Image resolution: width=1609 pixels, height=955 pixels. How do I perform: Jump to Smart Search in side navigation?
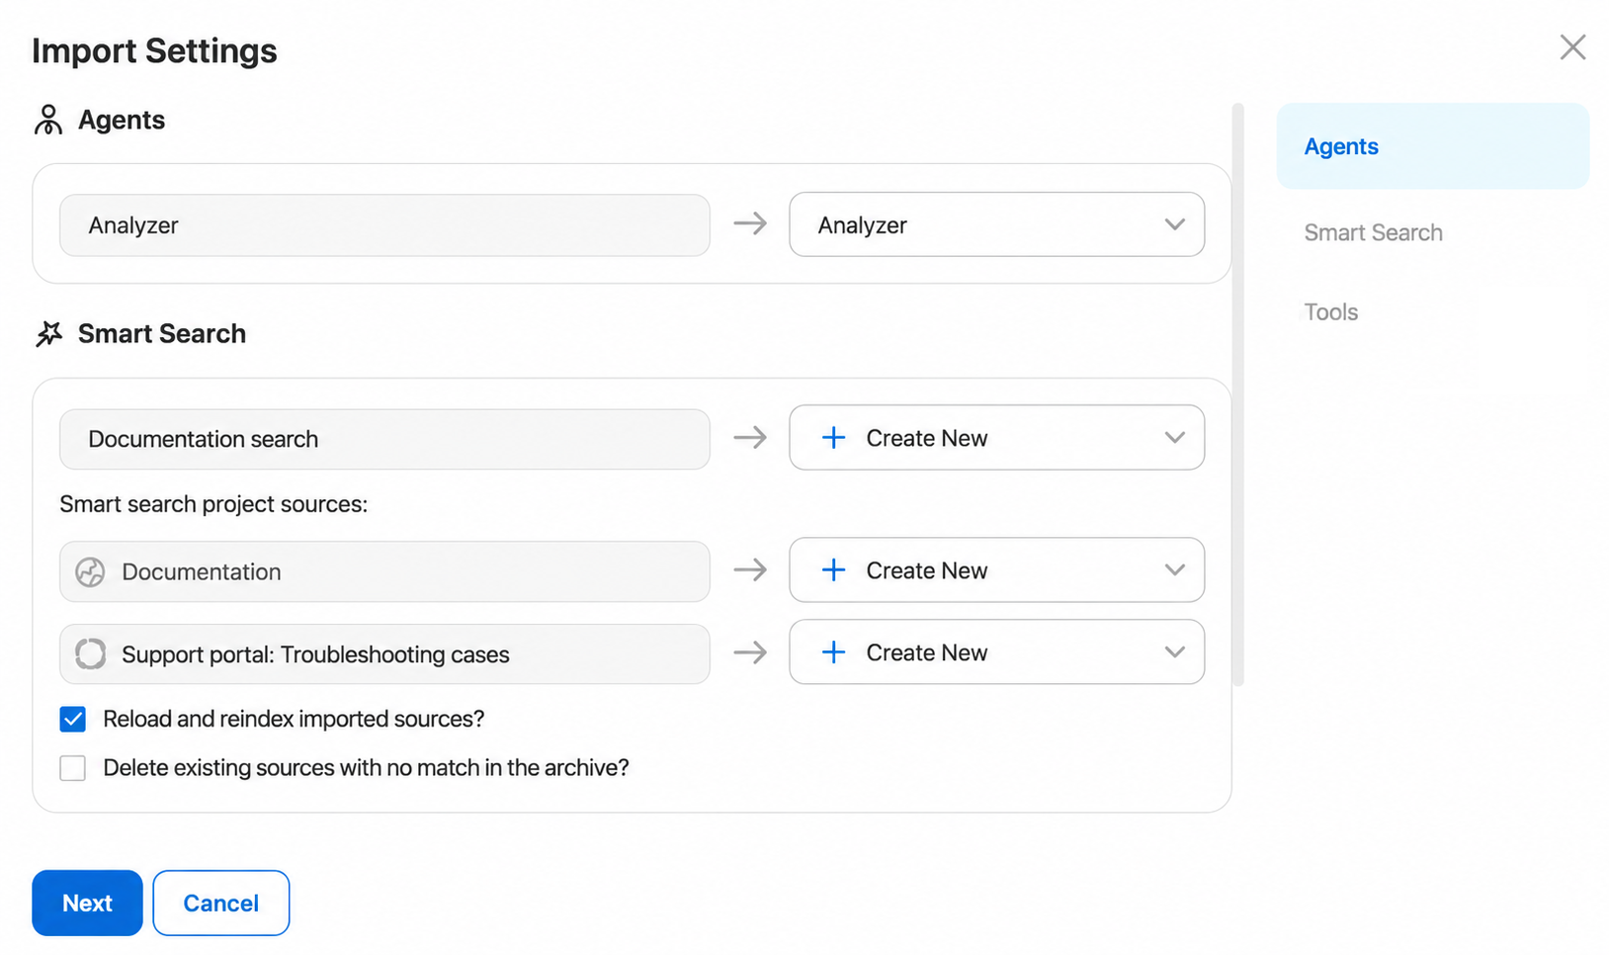point(1373,232)
